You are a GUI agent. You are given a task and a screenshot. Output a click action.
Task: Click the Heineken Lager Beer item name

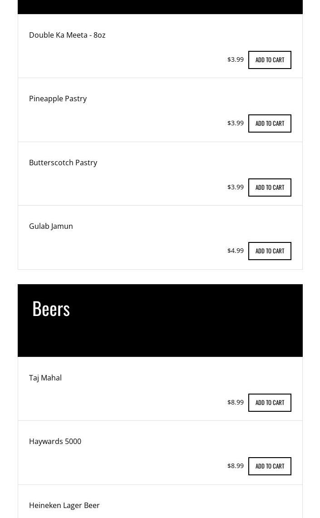pos(64,505)
